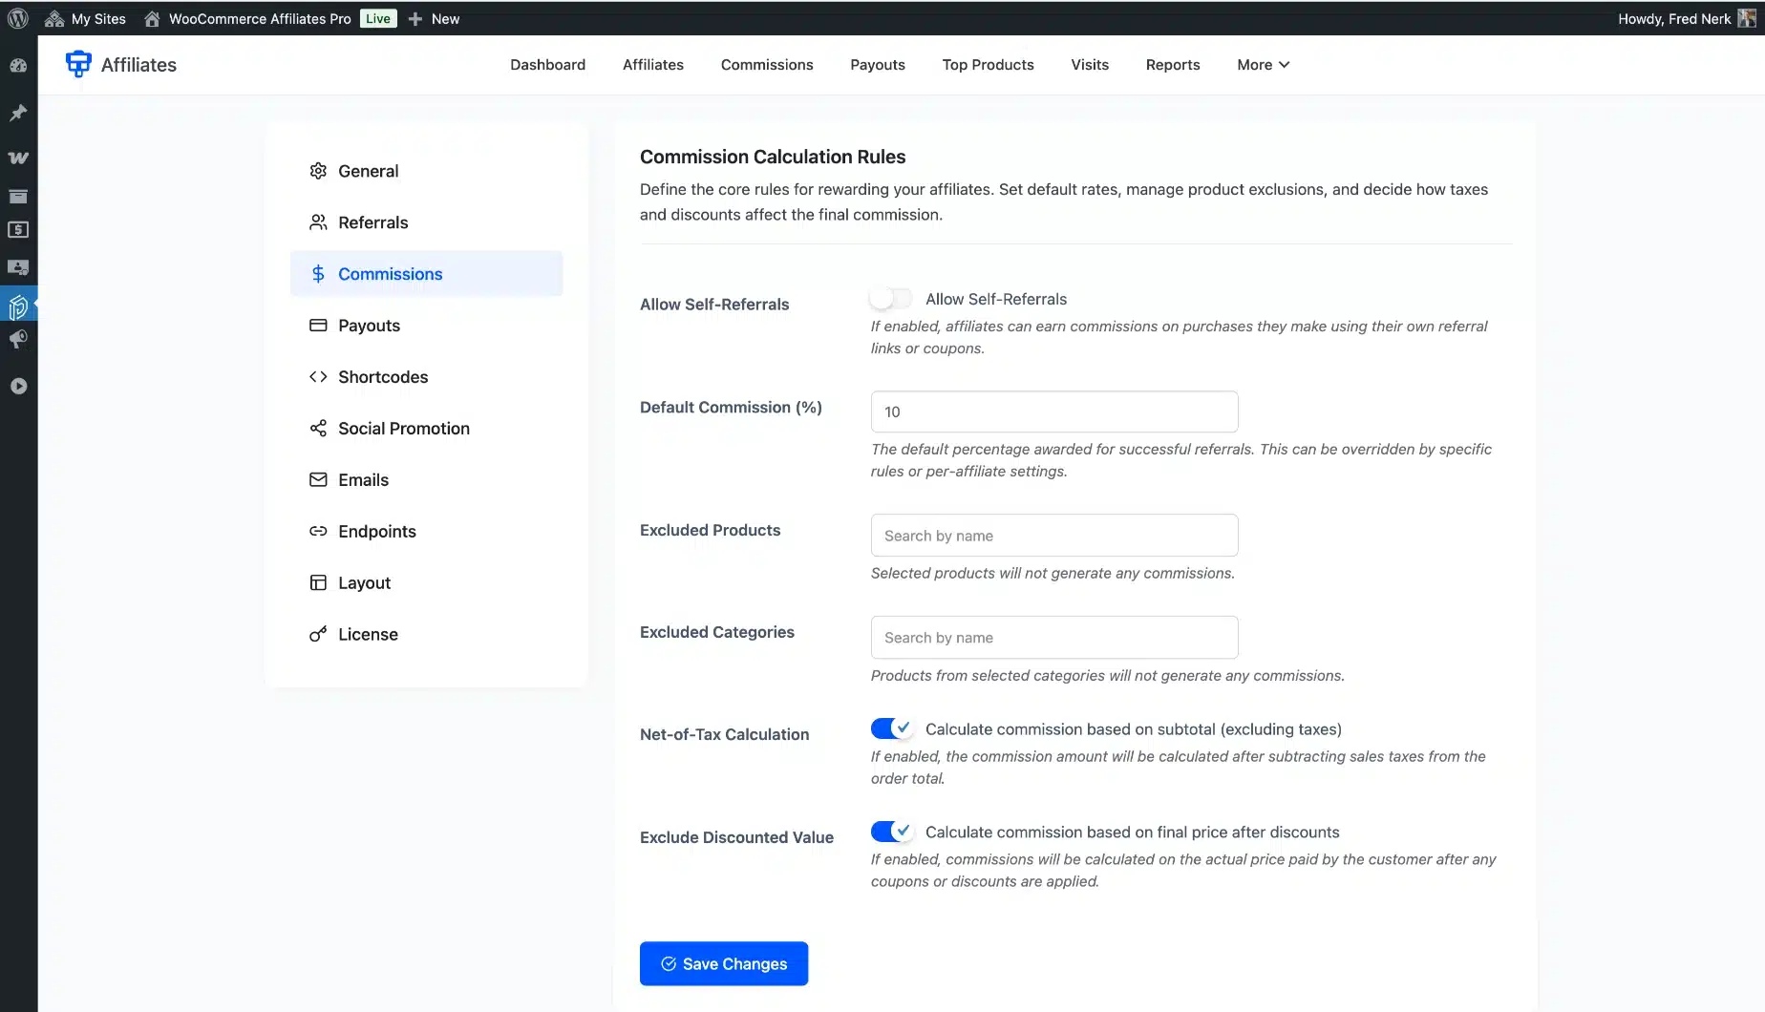This screenshot has height=1012, width=1765.
Task: Open the Excluded Products search dropdown
Action: click(x=1053, y=536)
